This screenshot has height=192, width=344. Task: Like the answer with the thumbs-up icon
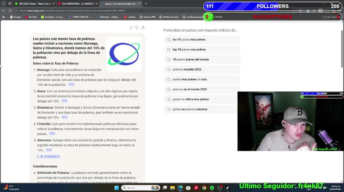[131, 28]
